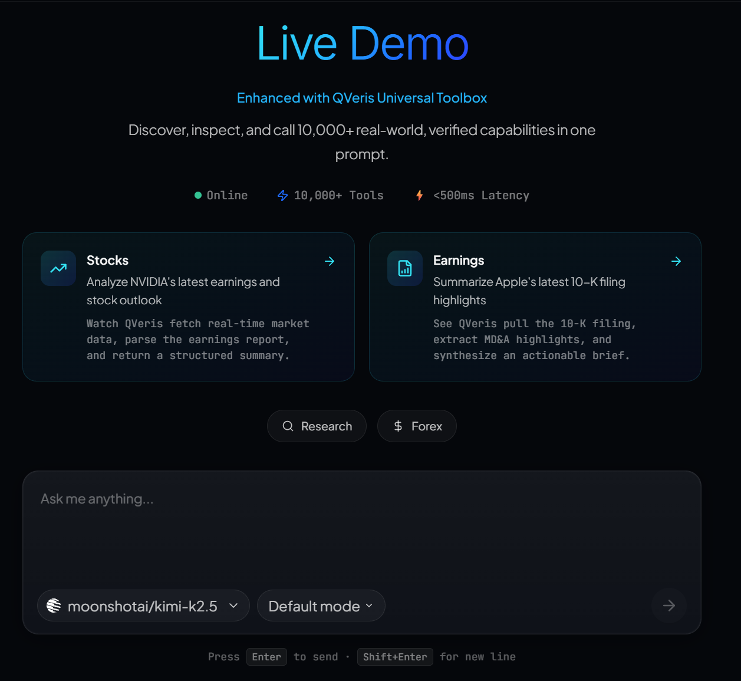Expand the Default mode dropdown
The height and width of the screenshot is (681, 741).
pyautogui.click(x=321, y=606)
